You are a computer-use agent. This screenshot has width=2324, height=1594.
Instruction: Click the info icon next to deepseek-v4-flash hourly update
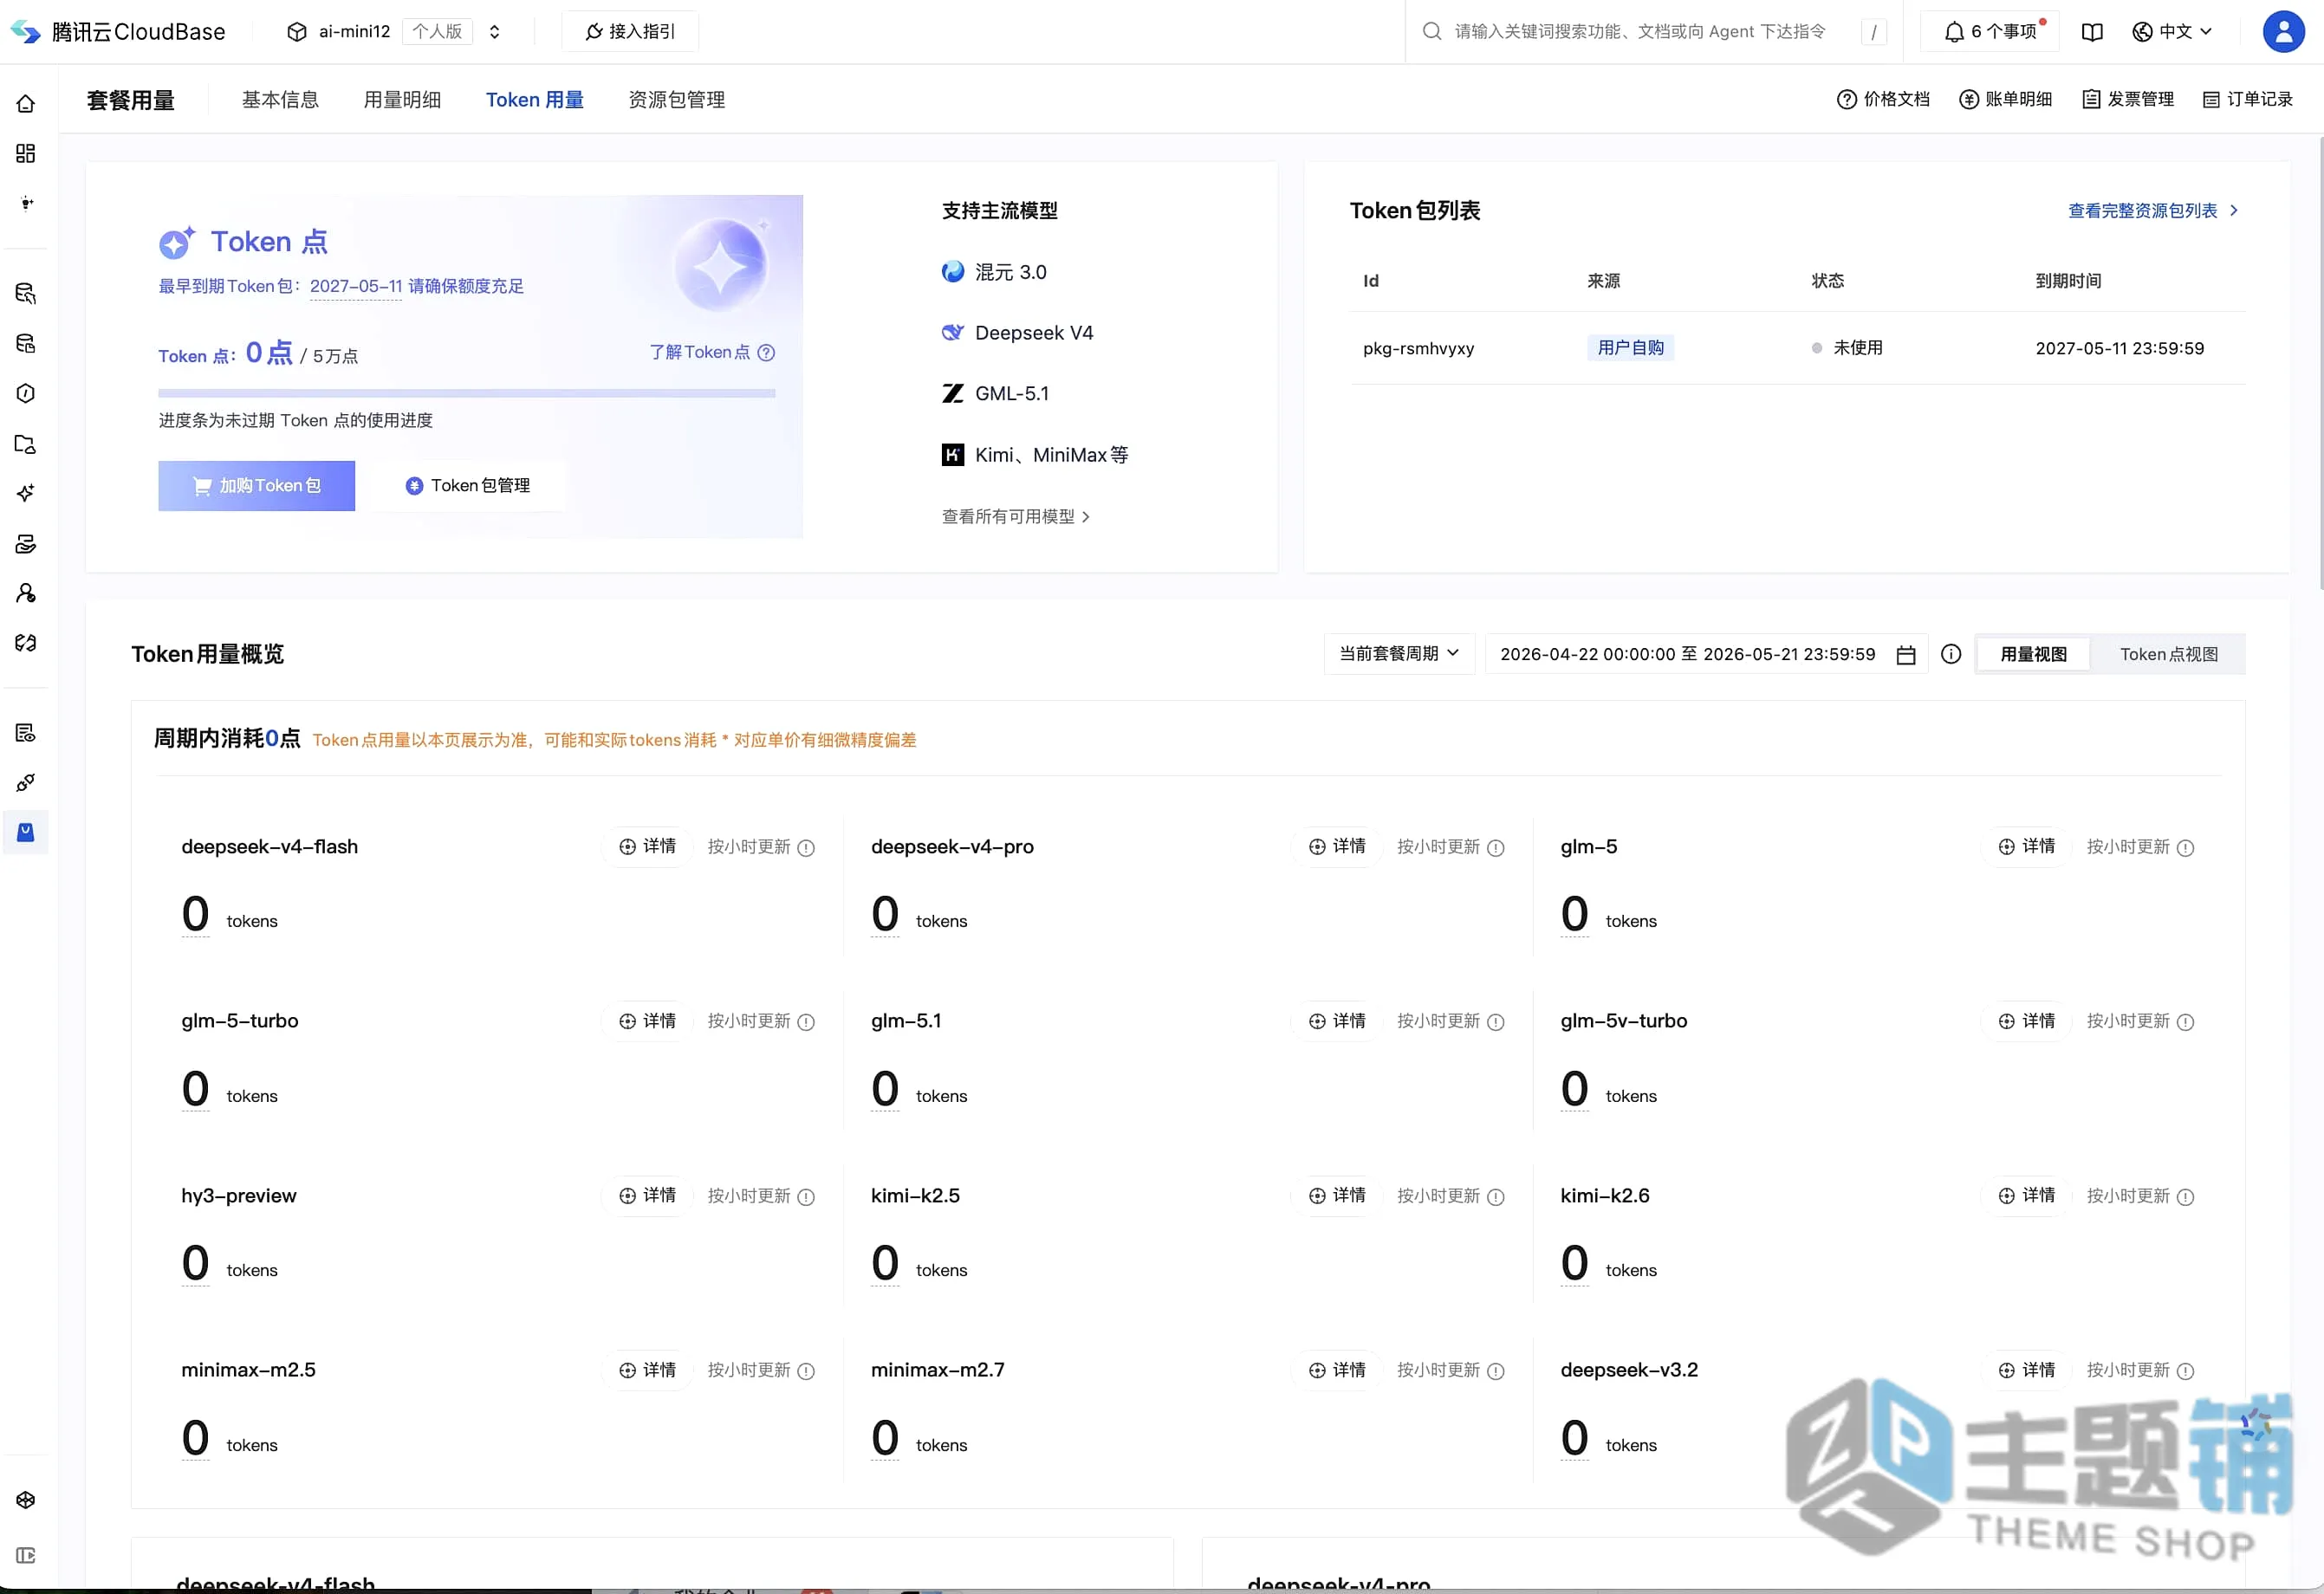806,848
